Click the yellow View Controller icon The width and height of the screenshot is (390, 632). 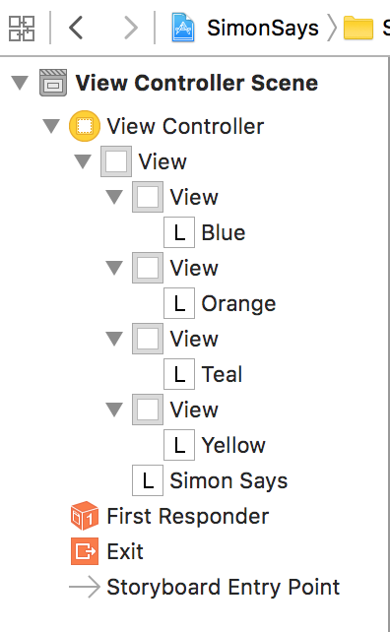coord(85,126)
